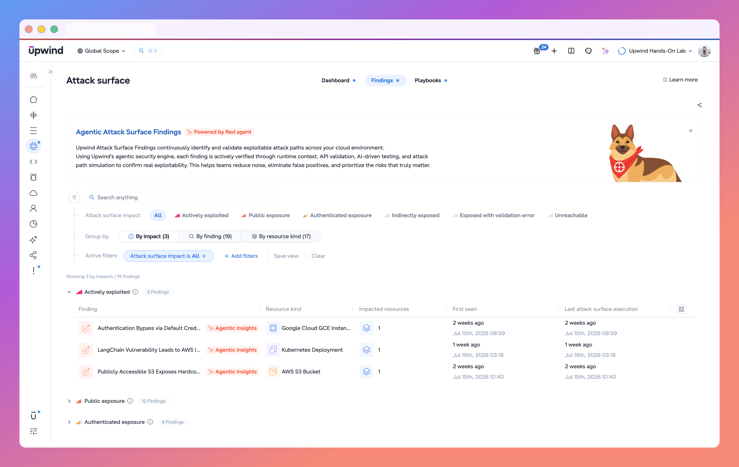Go to Home via sidebar house icon

point(33,100)
